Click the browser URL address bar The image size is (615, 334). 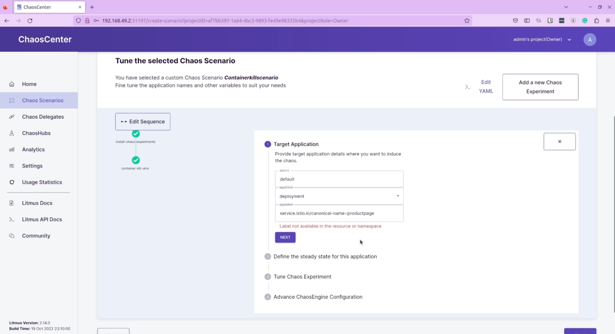tap(273, 21)
